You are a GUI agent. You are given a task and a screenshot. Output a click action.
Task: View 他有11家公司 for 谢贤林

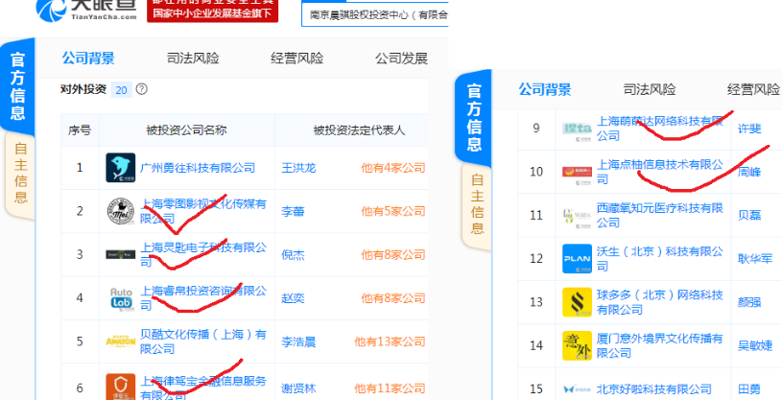tap(390, 388)
